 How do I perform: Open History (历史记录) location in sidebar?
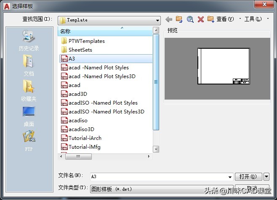(29, 41)
